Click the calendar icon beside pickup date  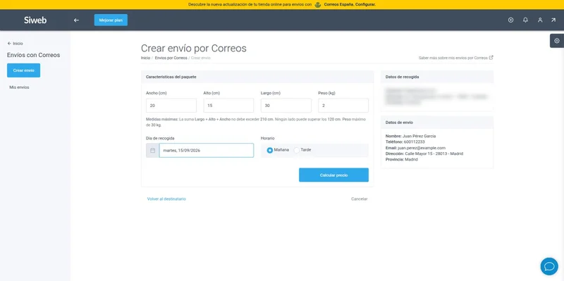(152, 150)
